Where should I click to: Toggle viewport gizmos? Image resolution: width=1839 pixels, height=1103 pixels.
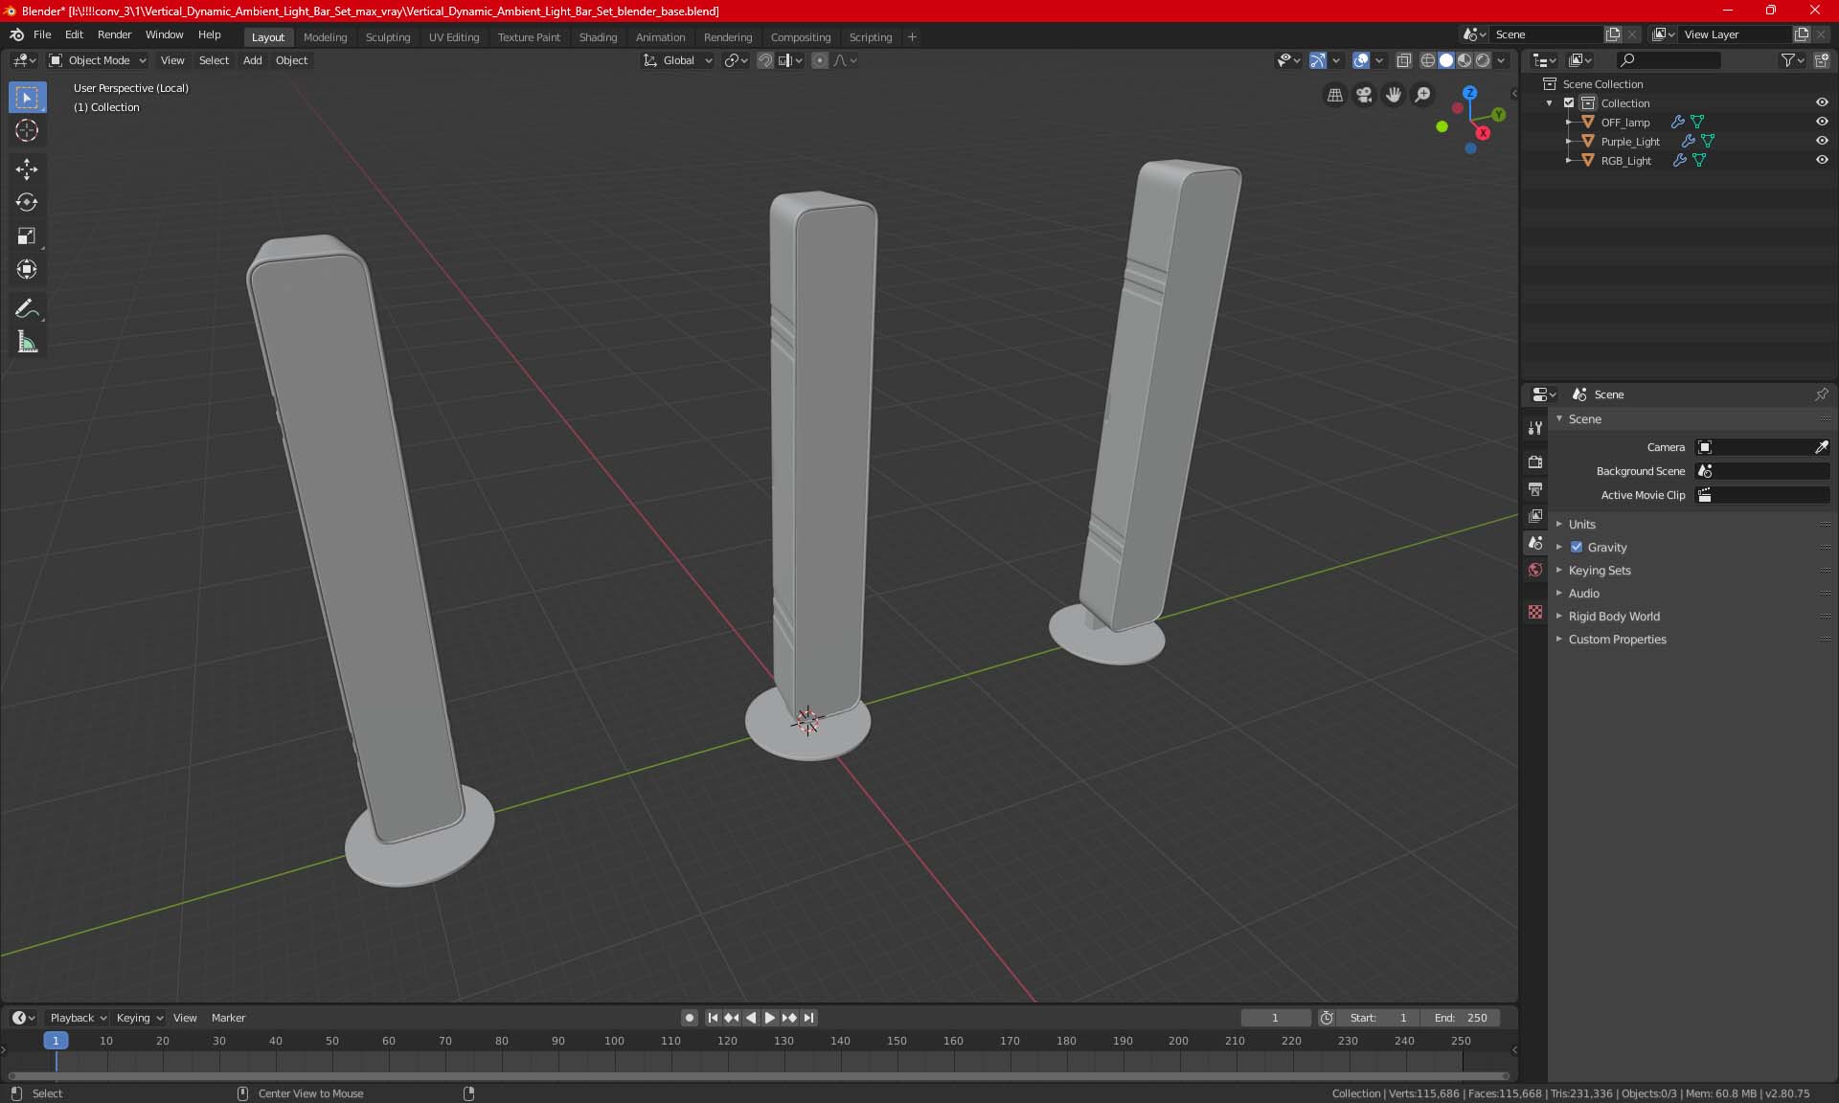pos(1318,60)
